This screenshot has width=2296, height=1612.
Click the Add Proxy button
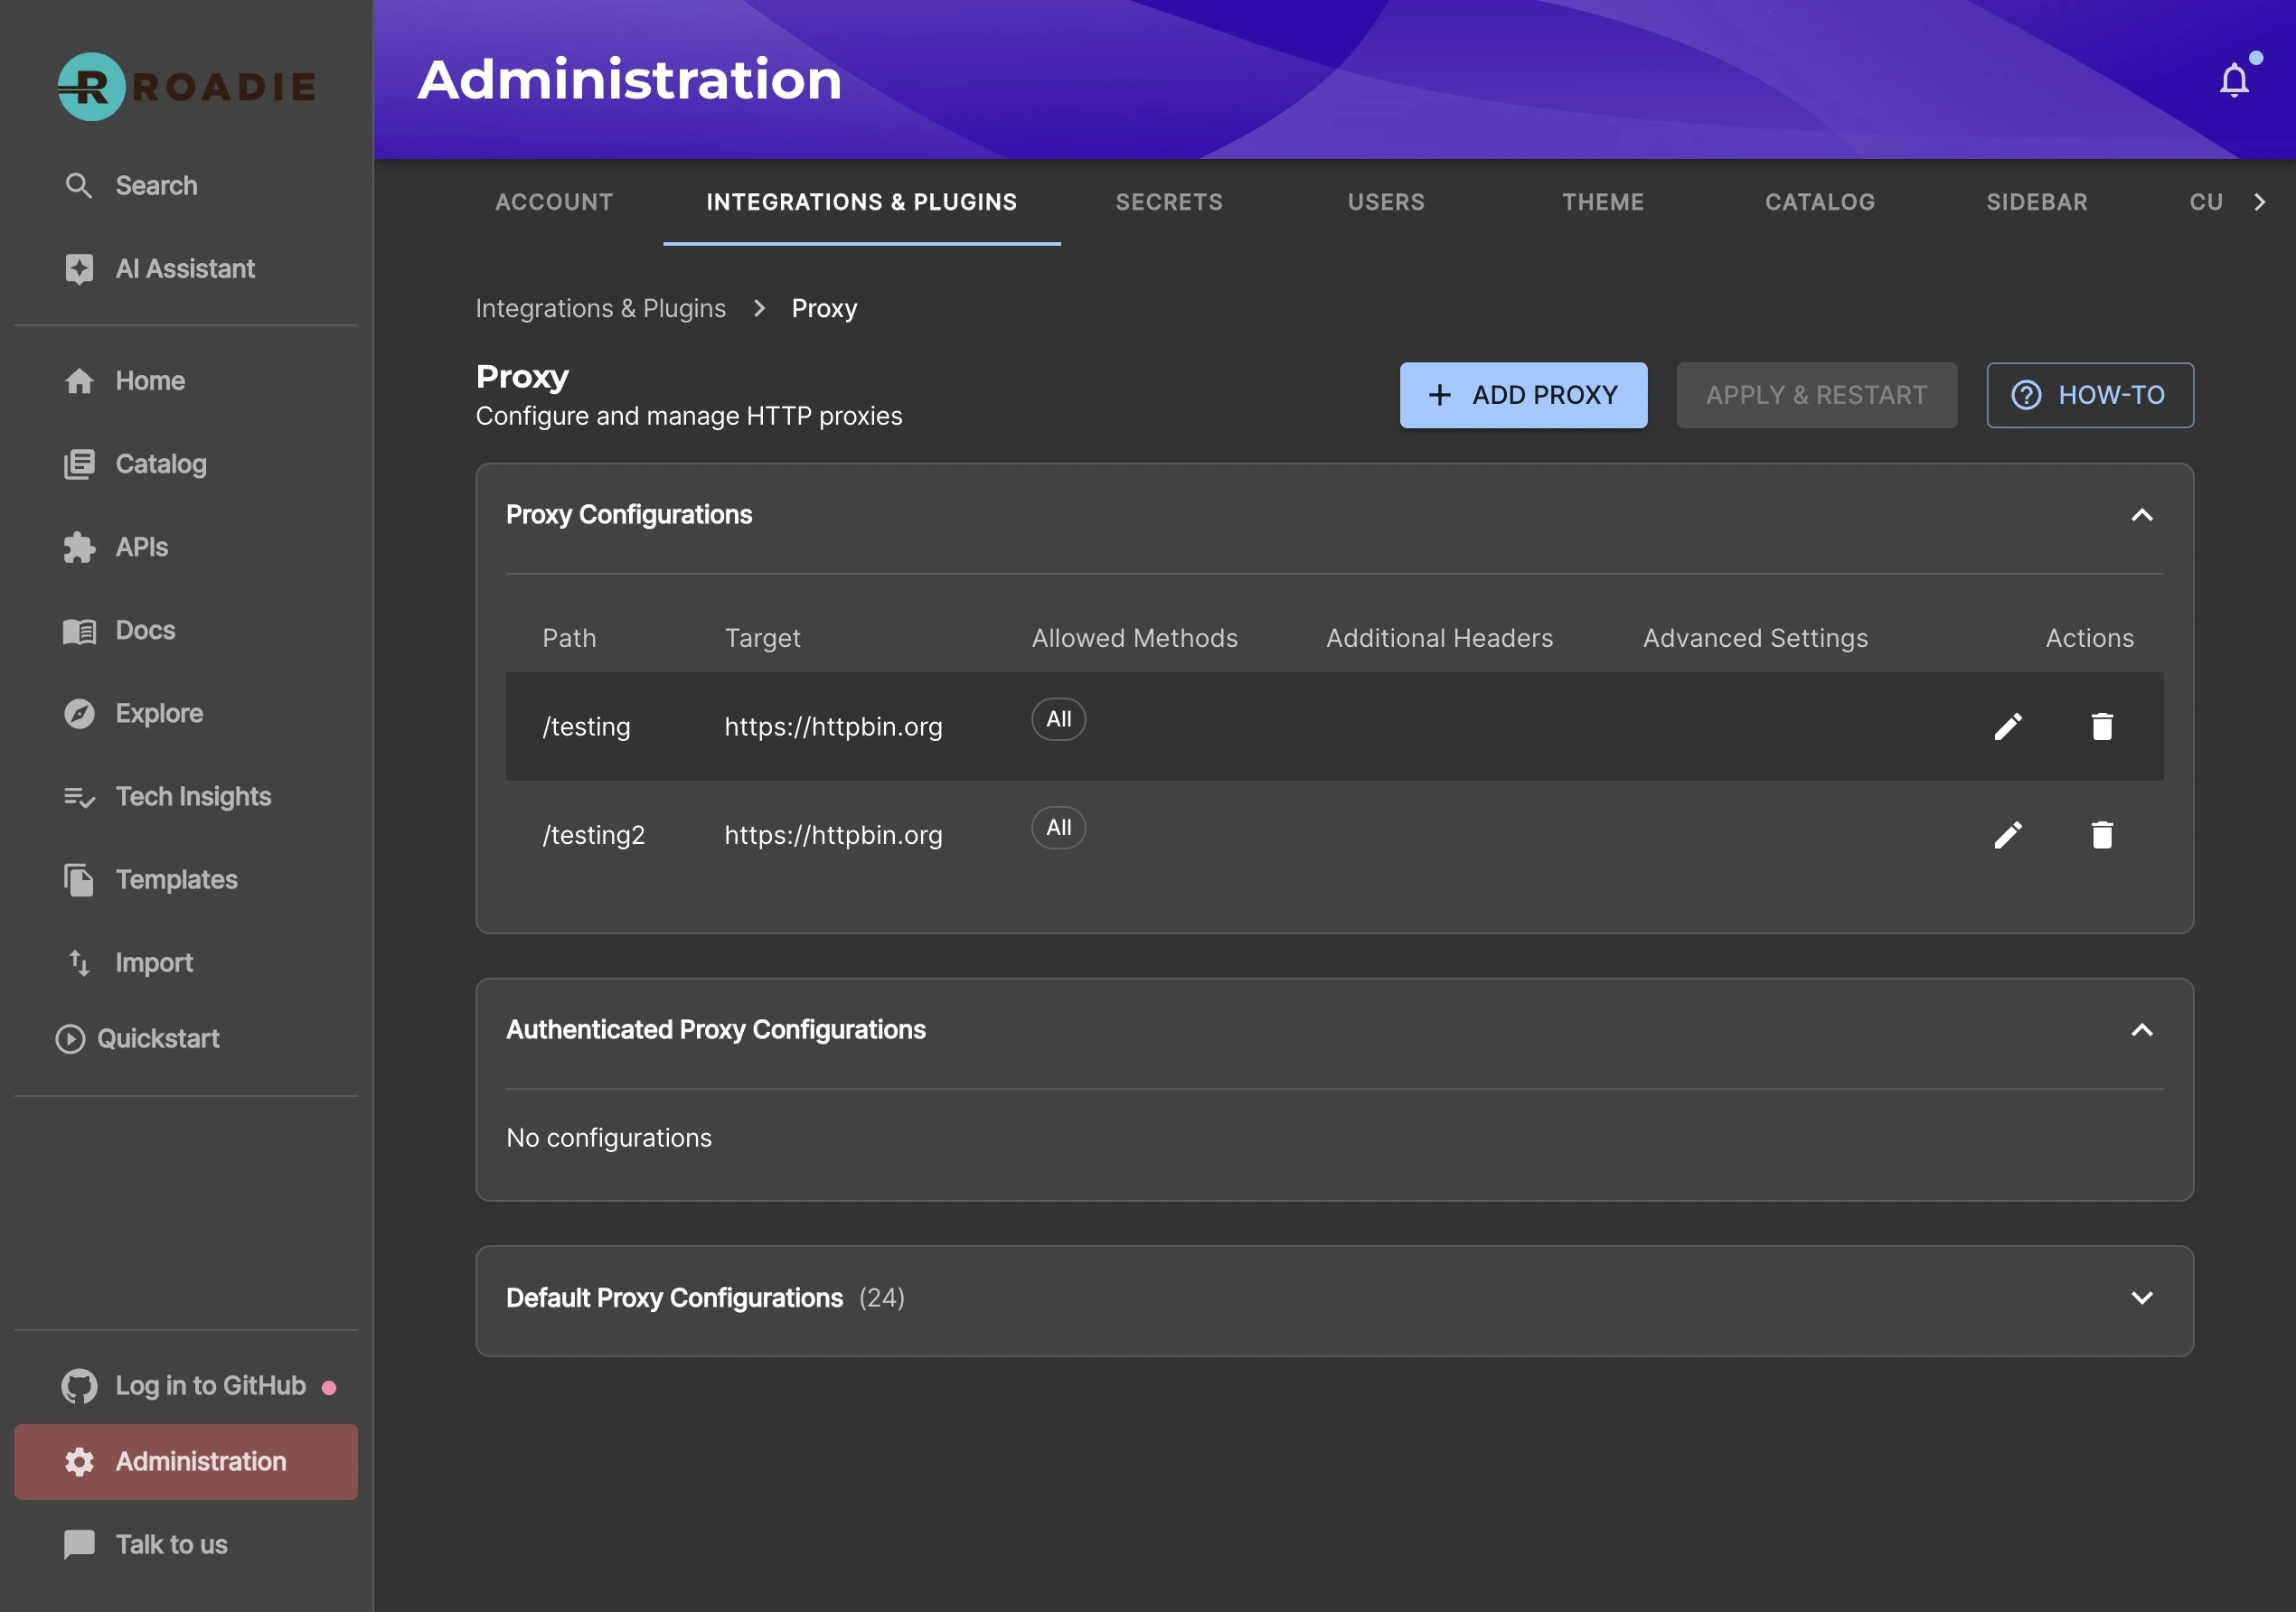click(x=1522, y=395)
